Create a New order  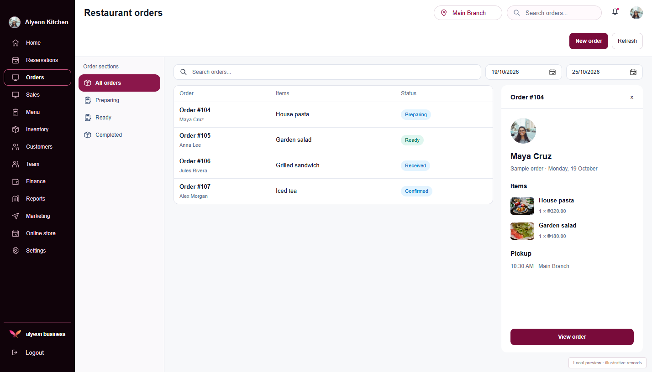coord(589,41)
